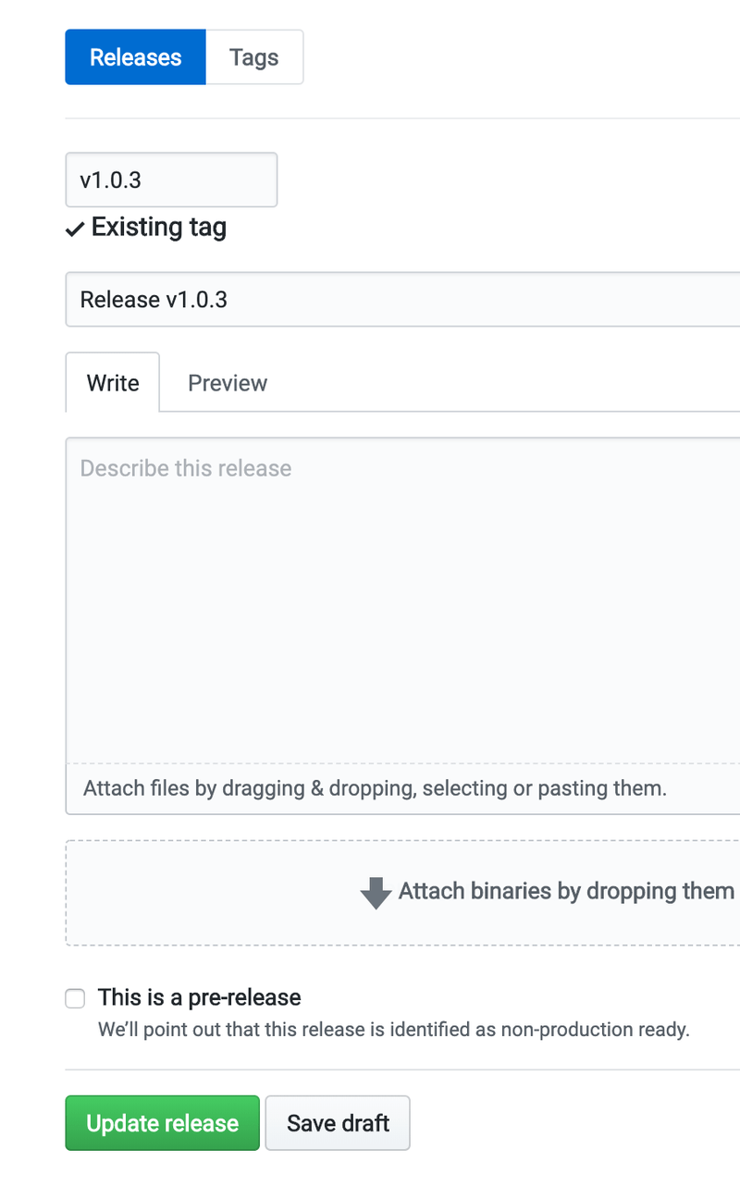This screenshot has width=740, height=1187.
Task: Click the "Attach binaries" text in drop area
Action: [x=566, y=892]
